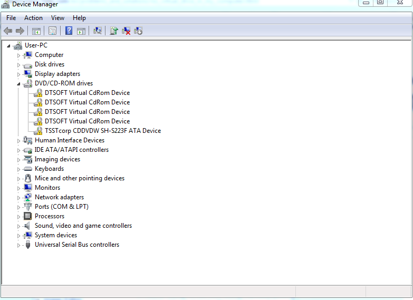Click the Monitors category icon

click(27, 188)
